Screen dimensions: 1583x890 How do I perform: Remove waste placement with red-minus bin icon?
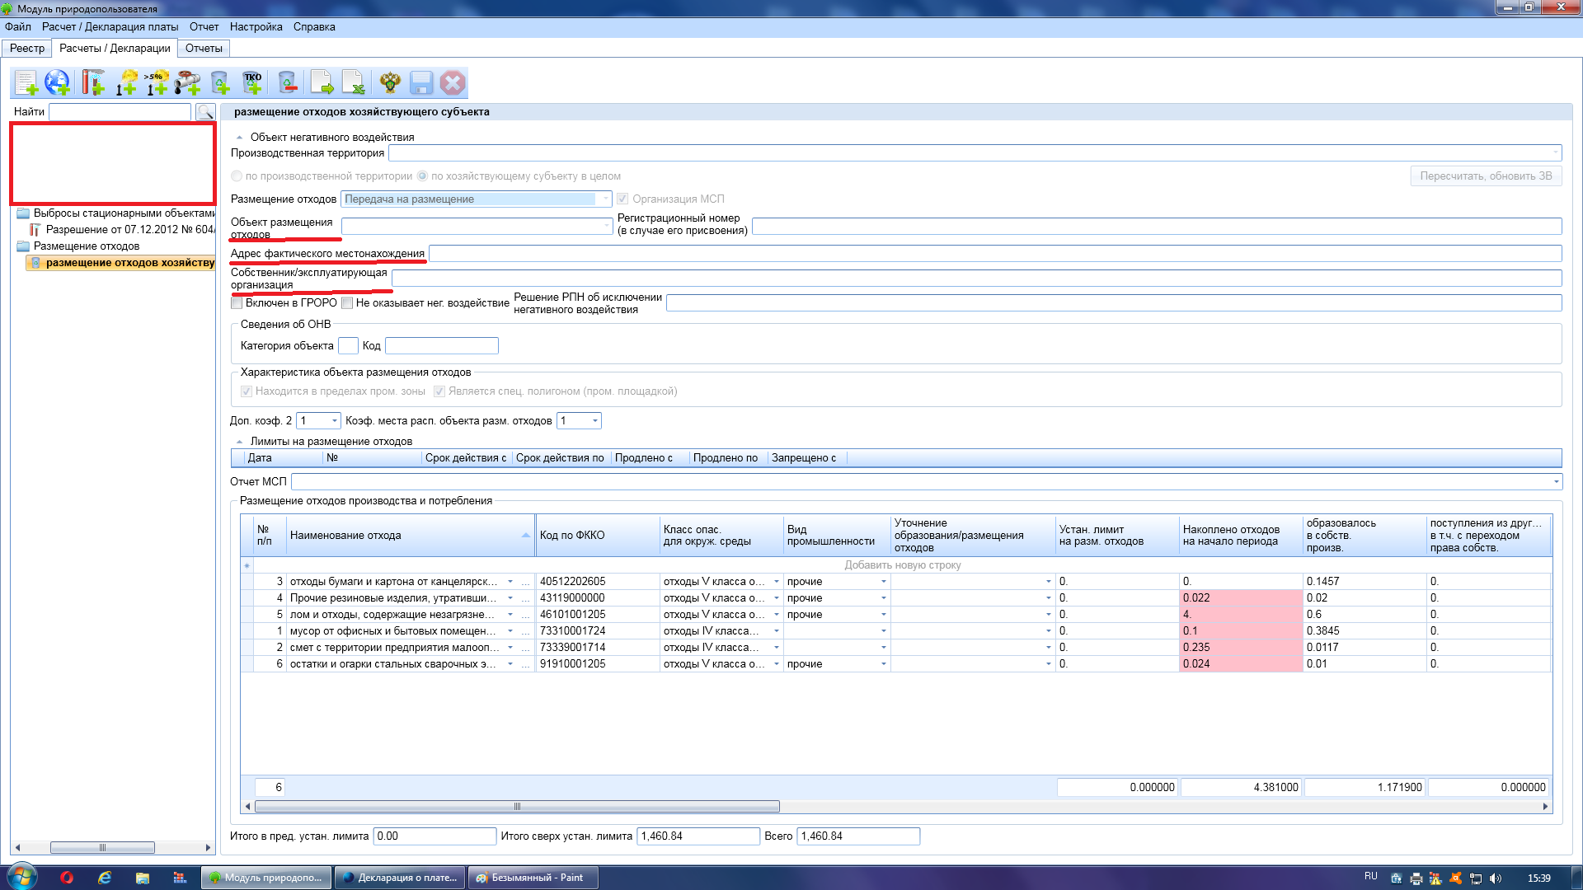tap(287, 82)
